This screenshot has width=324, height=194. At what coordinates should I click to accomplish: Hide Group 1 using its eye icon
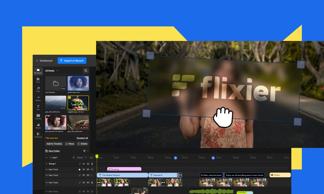click(84, 164)
